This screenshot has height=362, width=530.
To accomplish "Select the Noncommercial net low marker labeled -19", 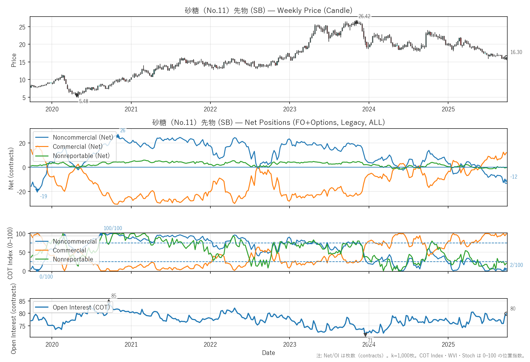I will 37,191.
